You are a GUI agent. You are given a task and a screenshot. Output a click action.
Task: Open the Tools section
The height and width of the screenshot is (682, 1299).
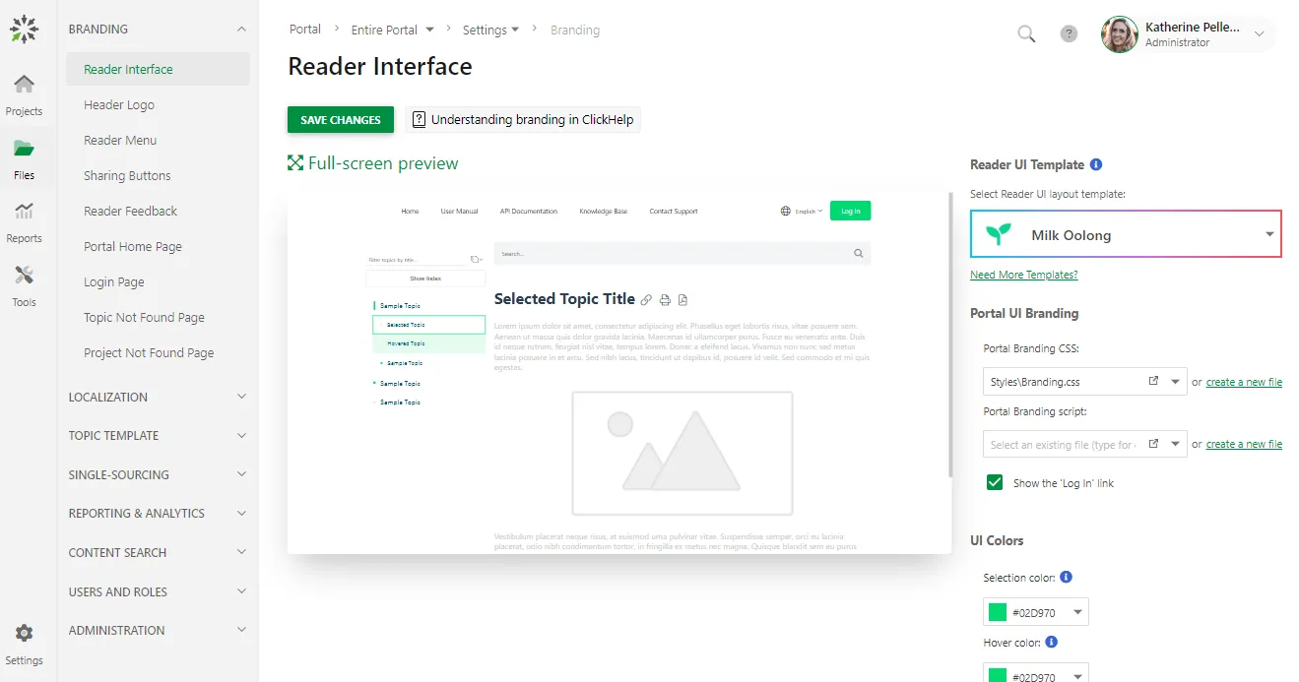25,286
